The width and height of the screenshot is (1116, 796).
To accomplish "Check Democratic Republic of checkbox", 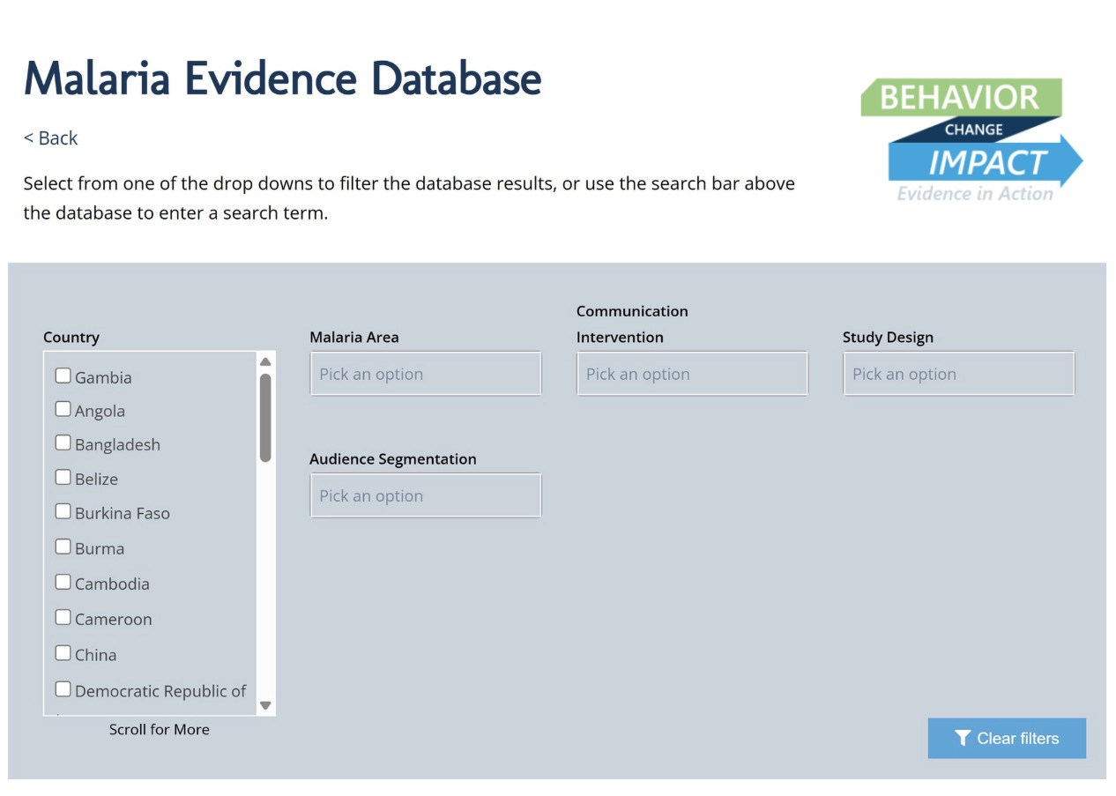I will (x=63, y=689).
